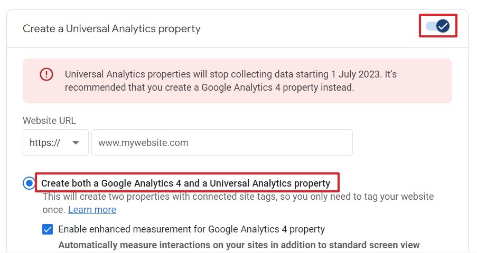Viewport: 477px width, 253px height.
Task: Click the light blue track of the toggle
Action: (x=431, y=26)
